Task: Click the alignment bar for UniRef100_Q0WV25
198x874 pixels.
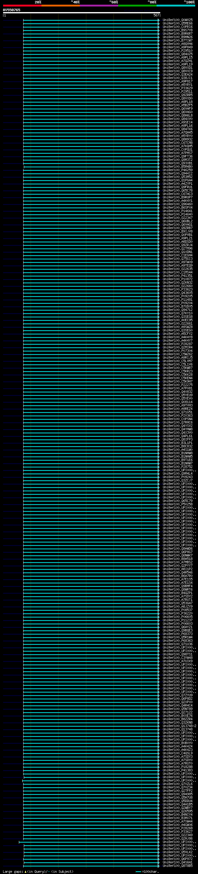Action: coord(91,20)
